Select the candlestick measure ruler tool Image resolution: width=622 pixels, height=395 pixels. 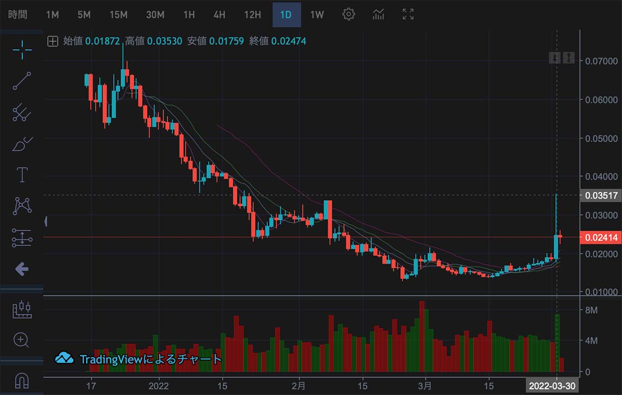click(x=22, y=309)
